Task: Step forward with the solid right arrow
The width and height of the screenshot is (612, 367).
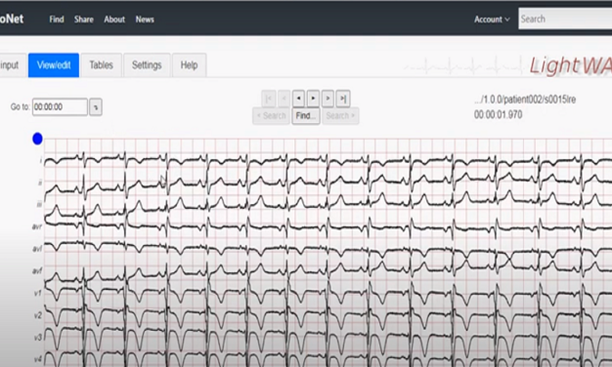Action: click(x=313, y=99)
